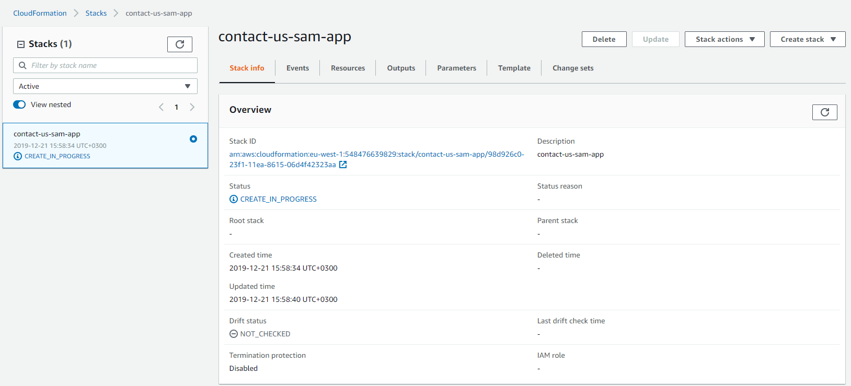Click Created time value 15:58:34

[x=283, y=268]
